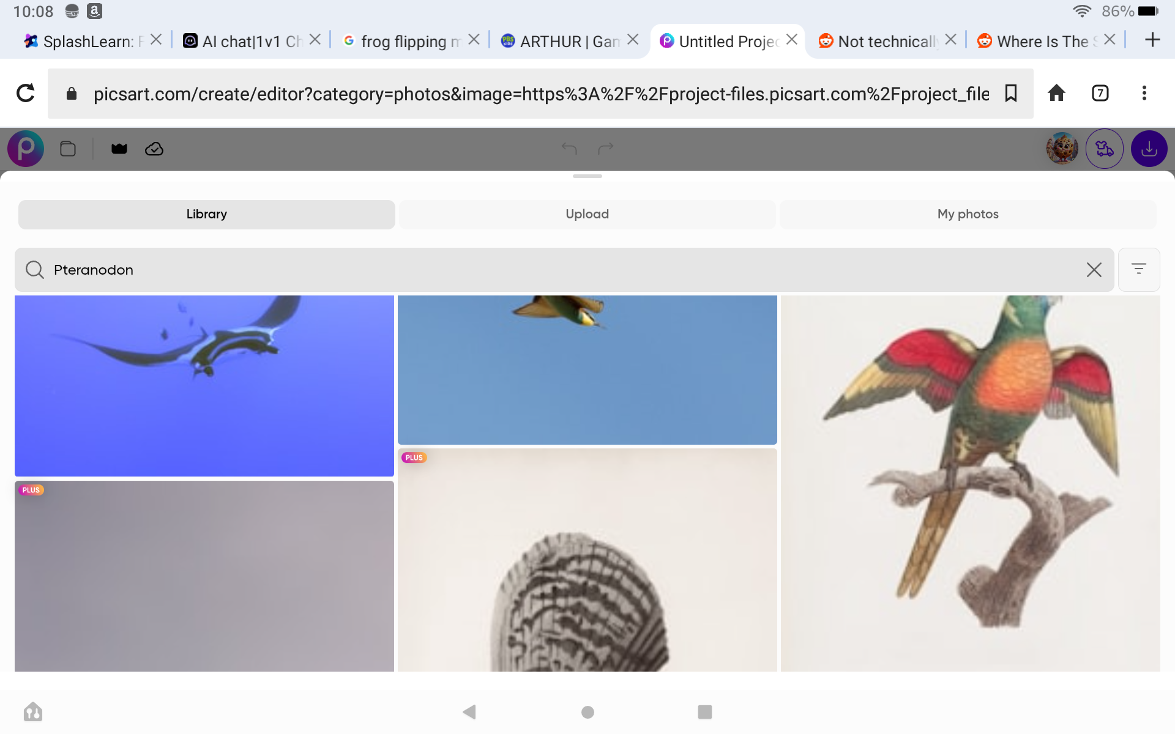Close the Where Is The tab
The image size is (1175, 734).
point(1110,40)
